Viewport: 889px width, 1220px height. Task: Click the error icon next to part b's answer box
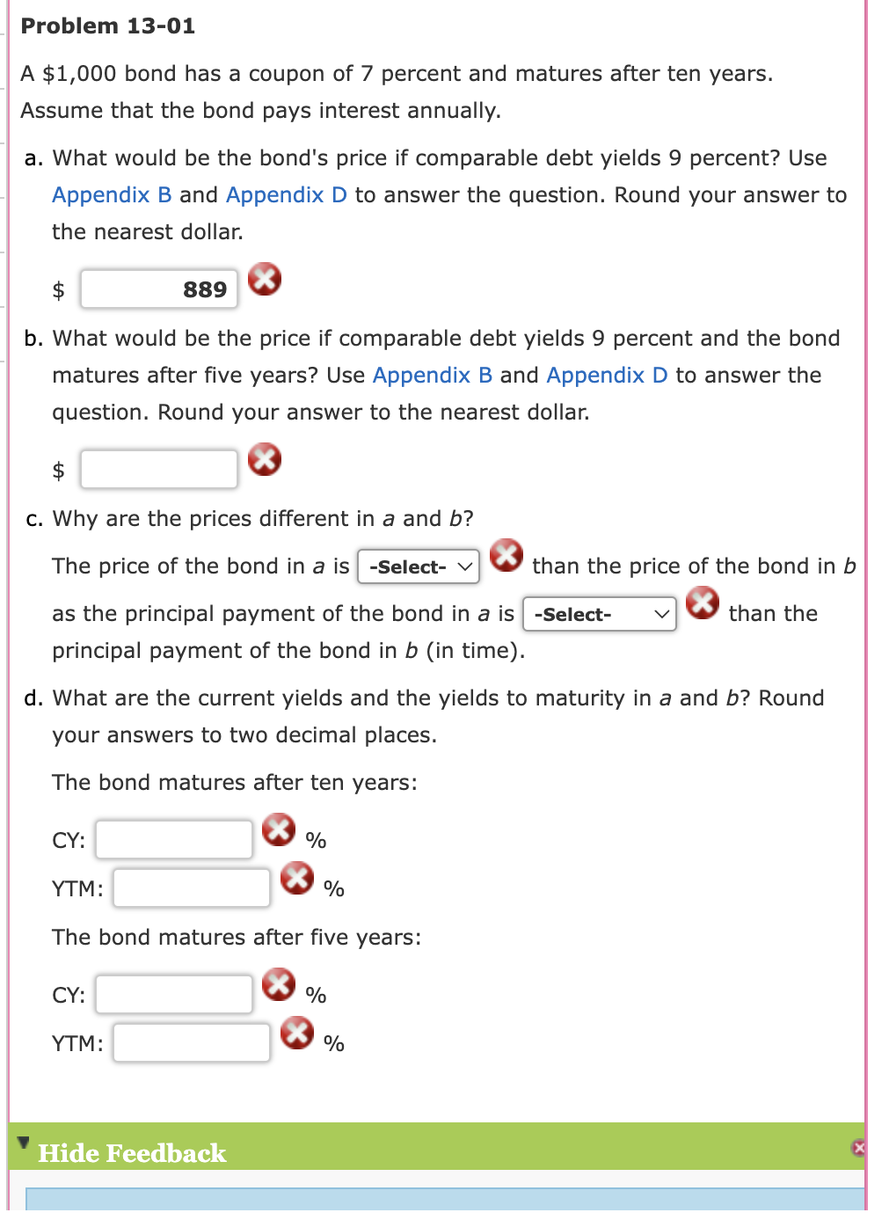[266, 459]
